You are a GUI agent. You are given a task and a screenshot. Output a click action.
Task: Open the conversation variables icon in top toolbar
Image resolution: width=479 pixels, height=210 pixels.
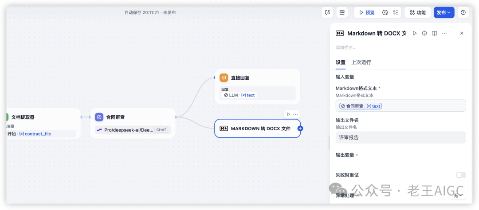click(327, 12)
